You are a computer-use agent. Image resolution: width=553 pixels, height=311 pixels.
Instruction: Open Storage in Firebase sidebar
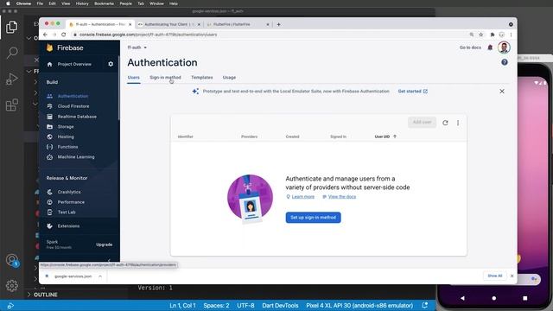click(66, 127)
